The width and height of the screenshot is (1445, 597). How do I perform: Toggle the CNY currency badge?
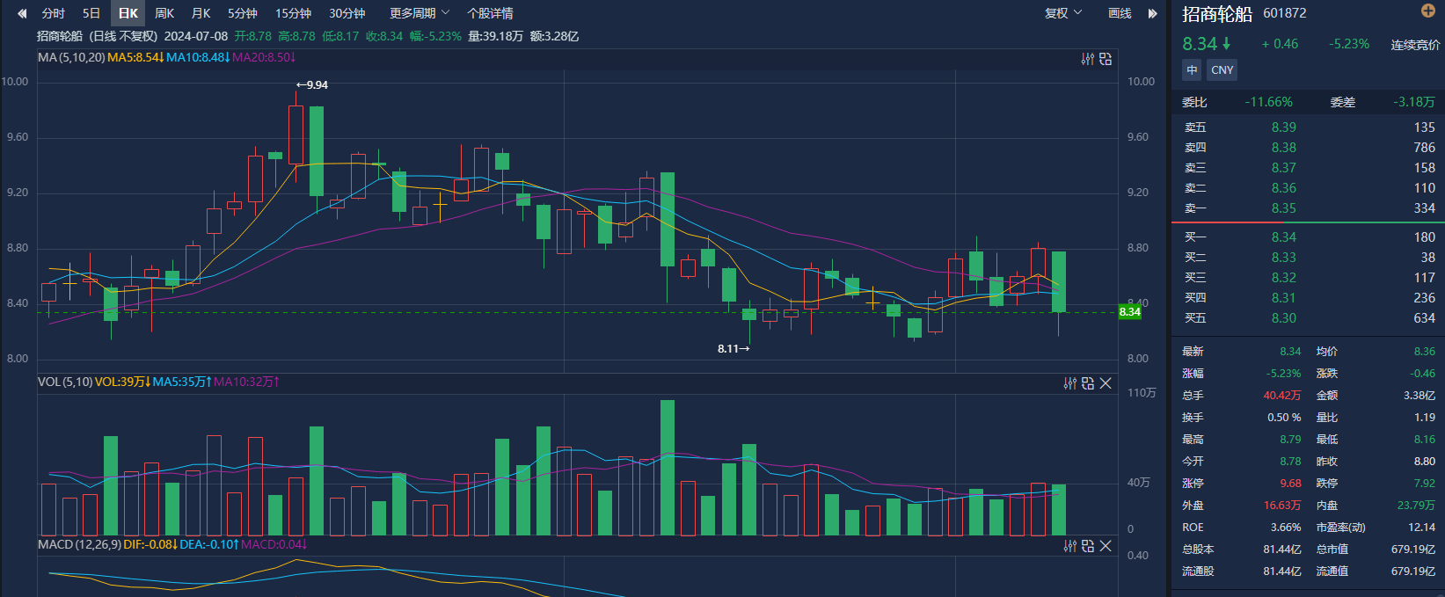click(x=1222, y=70)
